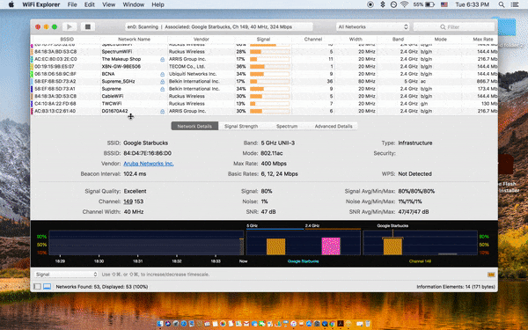Open Spotlight search in menu bar
The height and width of the screenshot is (330, 528).
[x=502, y=4]
